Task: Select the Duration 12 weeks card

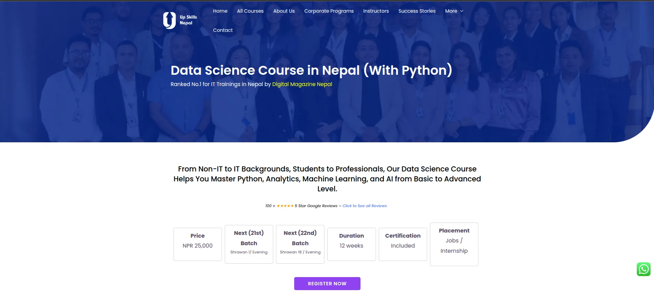Action: click(x=352, y=244)
